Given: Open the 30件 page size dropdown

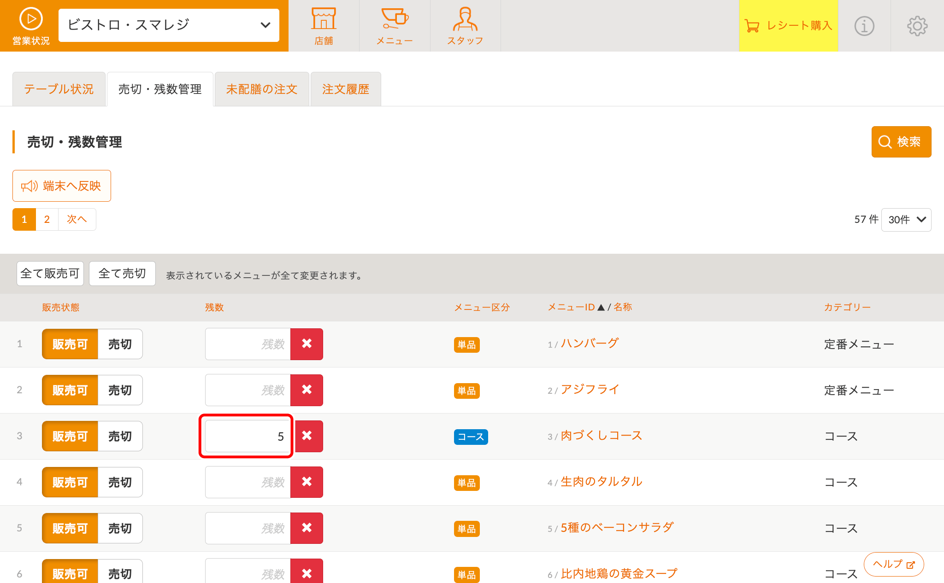Looking at the screenshot, I should [906, 220].
